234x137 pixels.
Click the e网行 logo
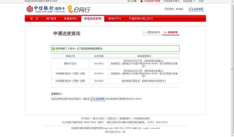79,9
